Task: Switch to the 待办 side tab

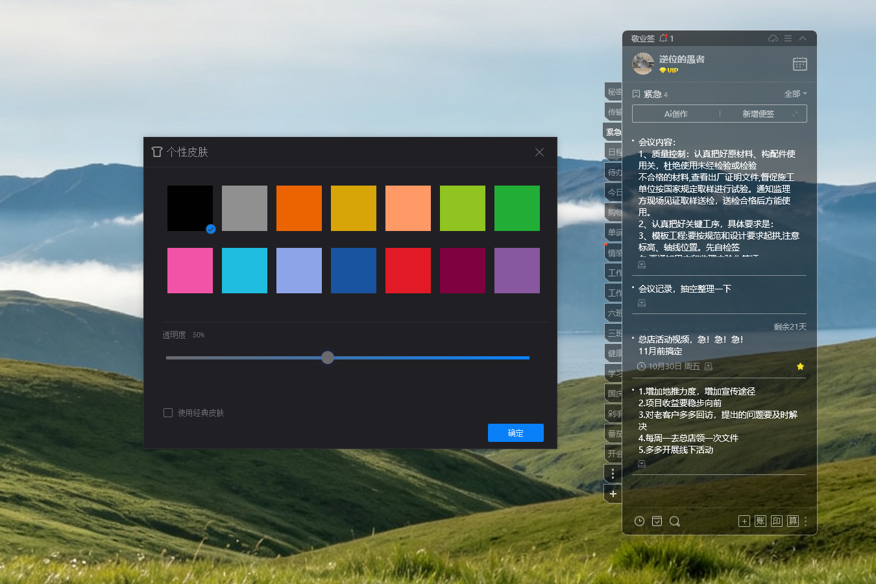Action: 614,173
